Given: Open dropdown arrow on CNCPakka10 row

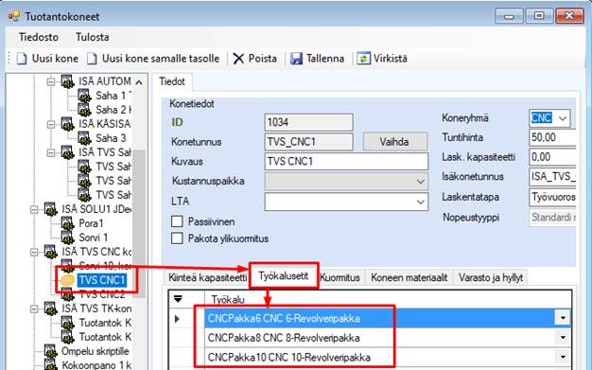Looking at the screenshot, I should [563, 357].
